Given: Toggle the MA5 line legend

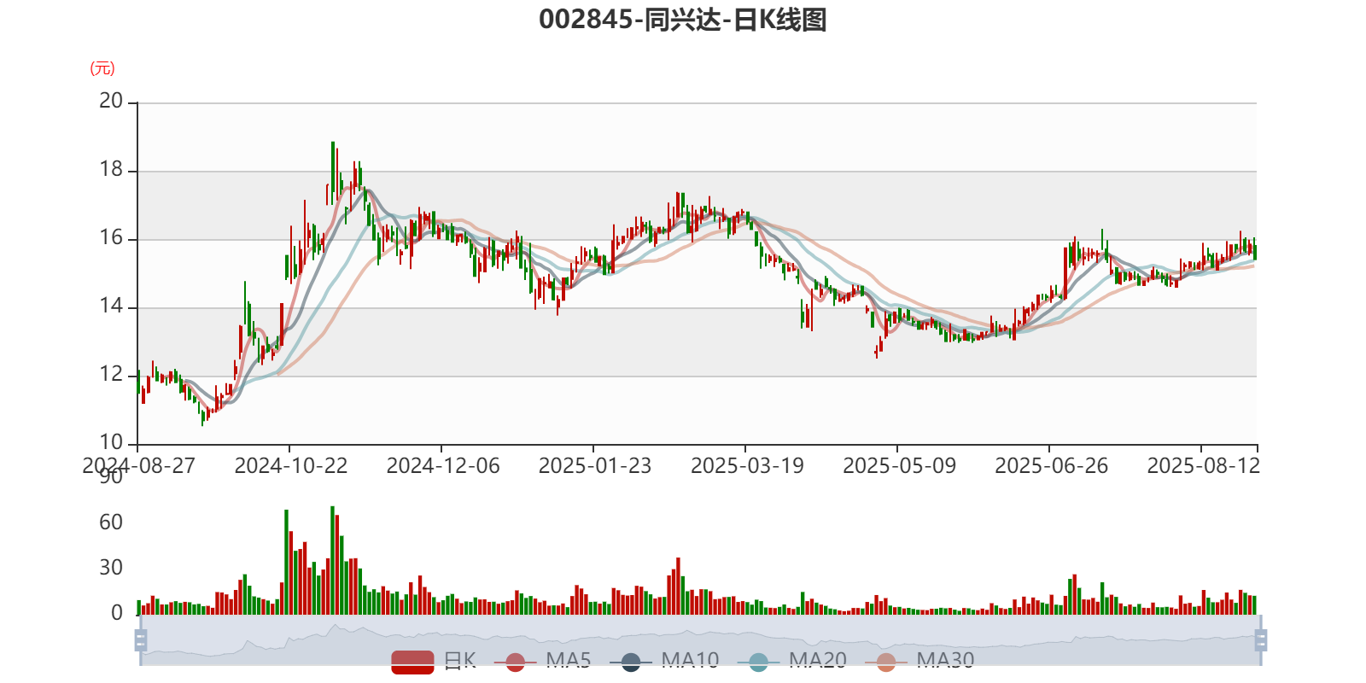Looking at the screenshot, I should click(x=542, y=661).
